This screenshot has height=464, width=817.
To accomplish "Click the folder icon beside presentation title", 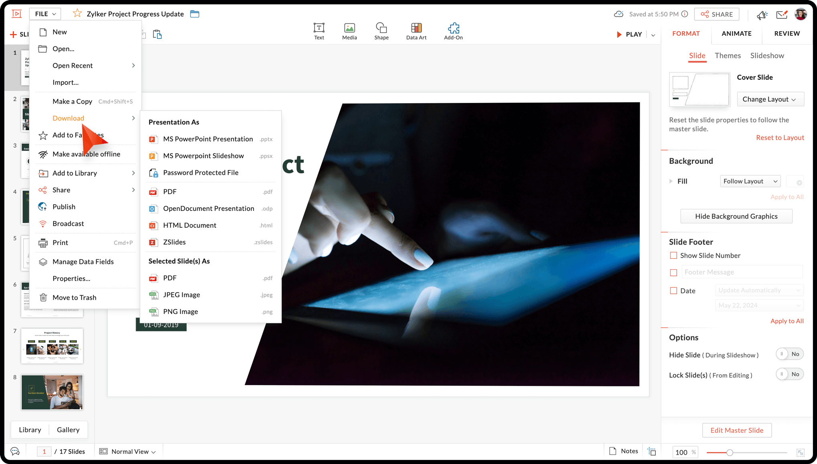I will (195, 14).
